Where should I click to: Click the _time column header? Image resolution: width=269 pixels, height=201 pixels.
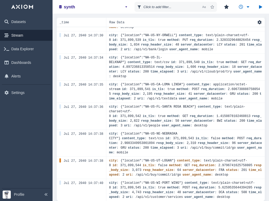click(64, 23)
